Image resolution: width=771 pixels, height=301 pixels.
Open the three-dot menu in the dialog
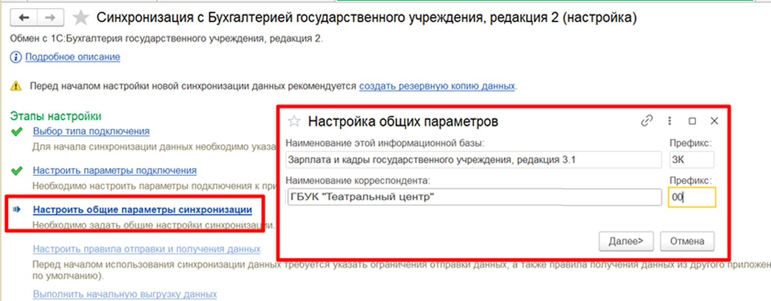670,121
